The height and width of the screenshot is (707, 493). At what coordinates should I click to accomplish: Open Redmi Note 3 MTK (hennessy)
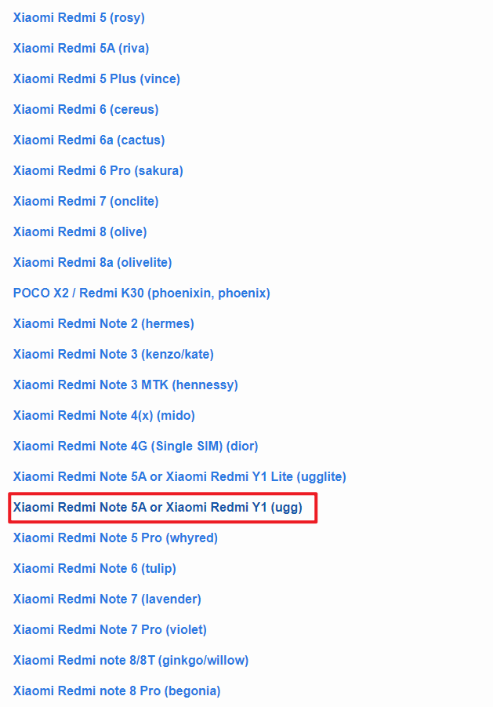125,385
